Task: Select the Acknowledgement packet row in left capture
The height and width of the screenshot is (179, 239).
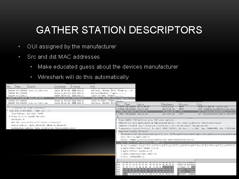Action: tap(71, 93)
